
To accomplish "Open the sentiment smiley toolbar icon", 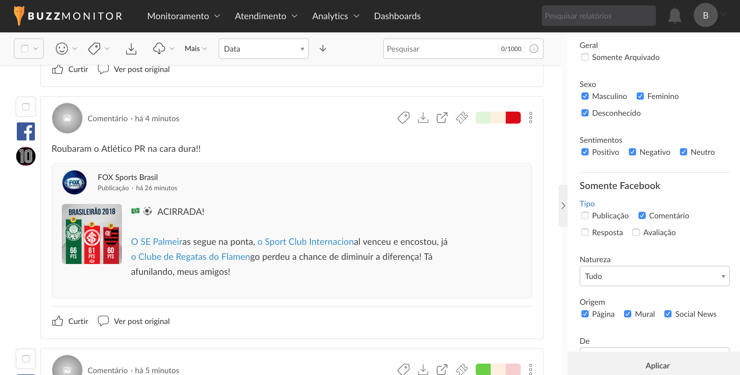I will coord(62,49).
